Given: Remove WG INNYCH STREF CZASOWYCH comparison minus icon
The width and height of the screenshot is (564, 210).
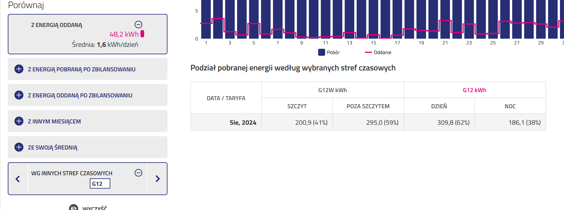Looking at the screenshot, I should pos(138,173).
